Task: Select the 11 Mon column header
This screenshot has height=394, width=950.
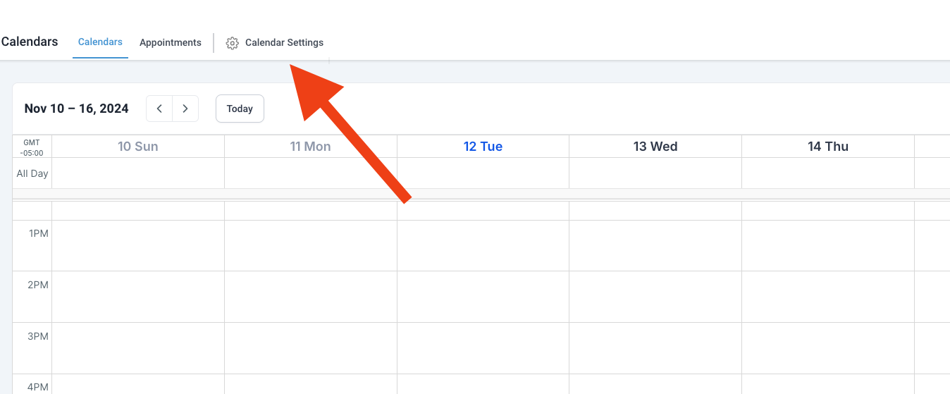Action: pos(311,147)
